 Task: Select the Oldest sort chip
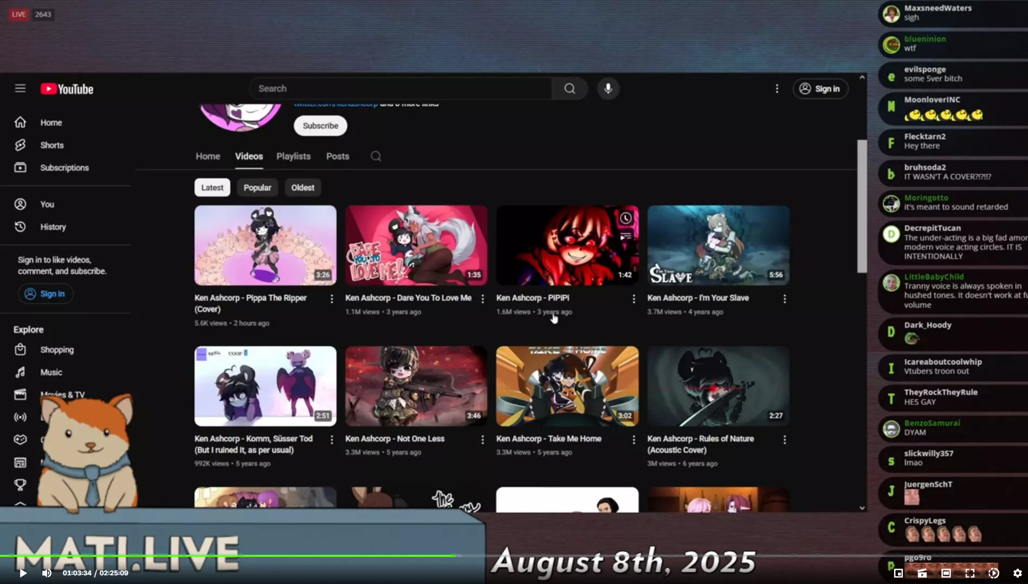coord(302,187)
